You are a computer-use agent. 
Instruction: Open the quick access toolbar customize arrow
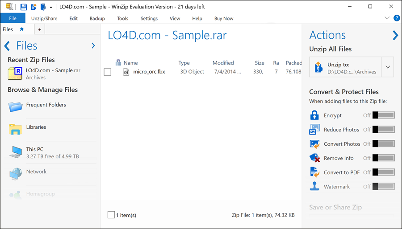51,7
